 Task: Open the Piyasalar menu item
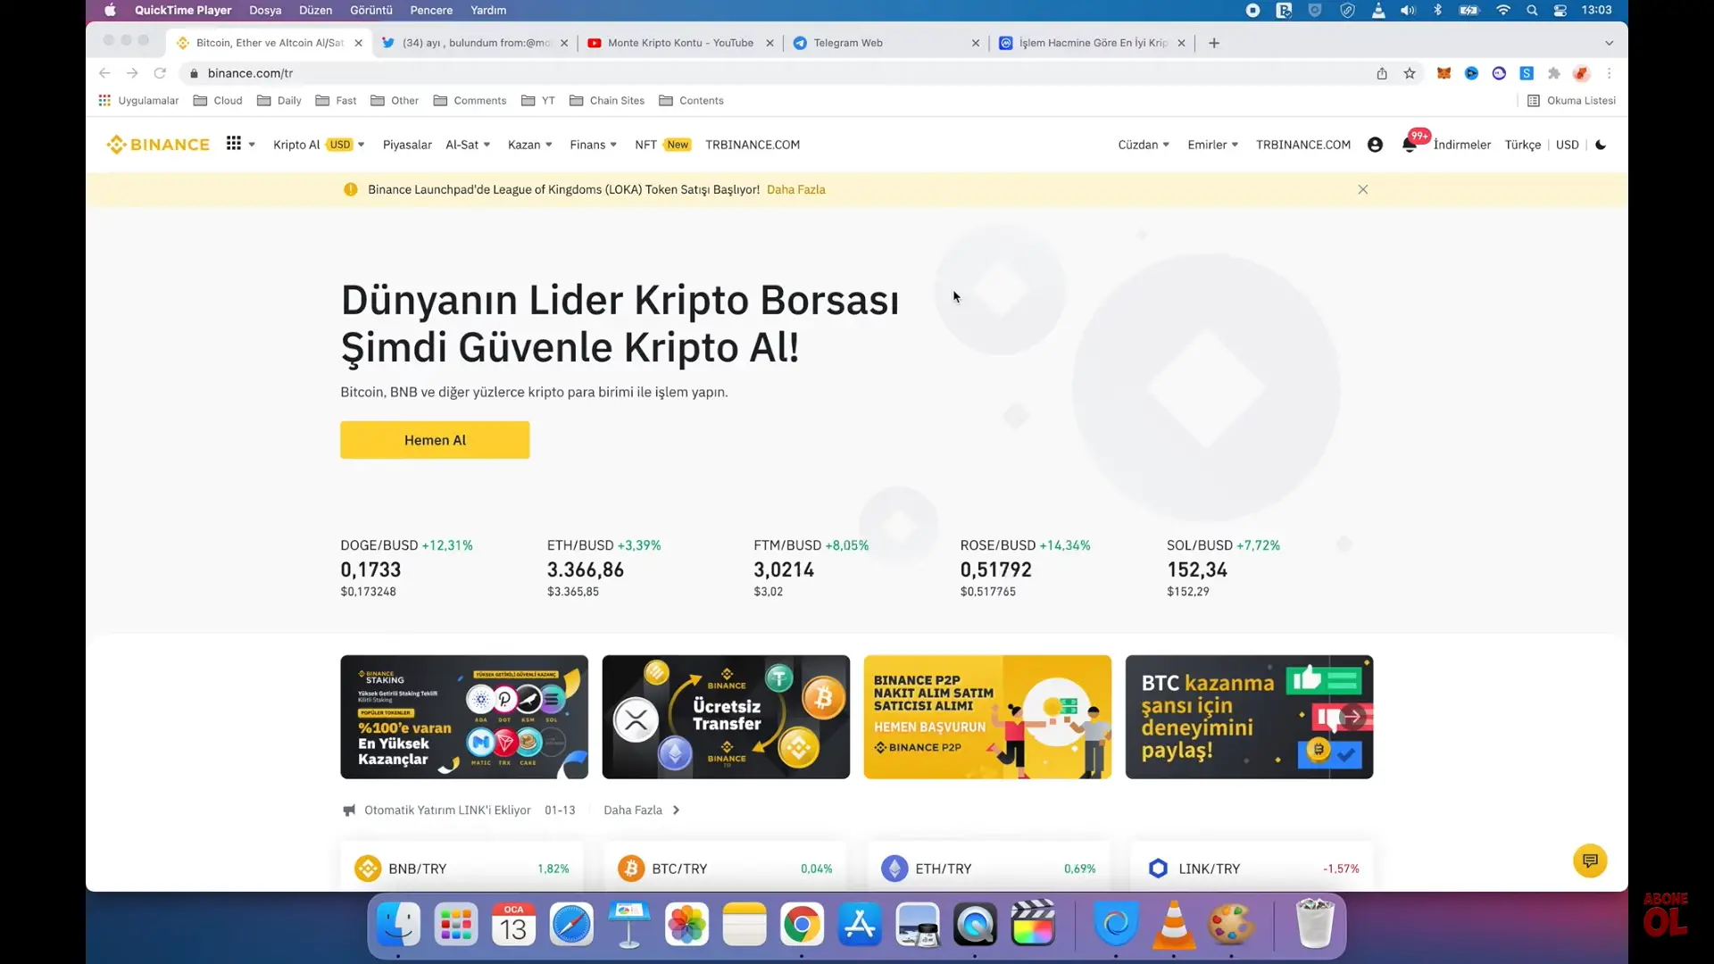pyautogui.click(x=407, y=145)
